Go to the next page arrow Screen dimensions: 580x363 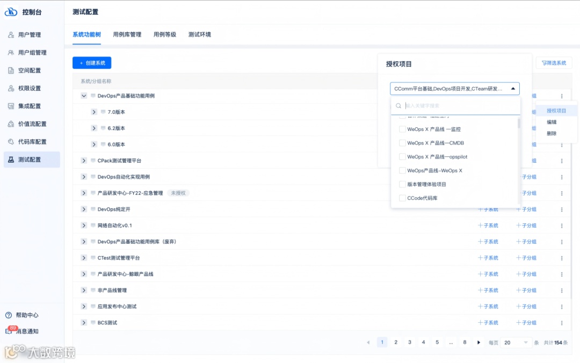[479, 342]
